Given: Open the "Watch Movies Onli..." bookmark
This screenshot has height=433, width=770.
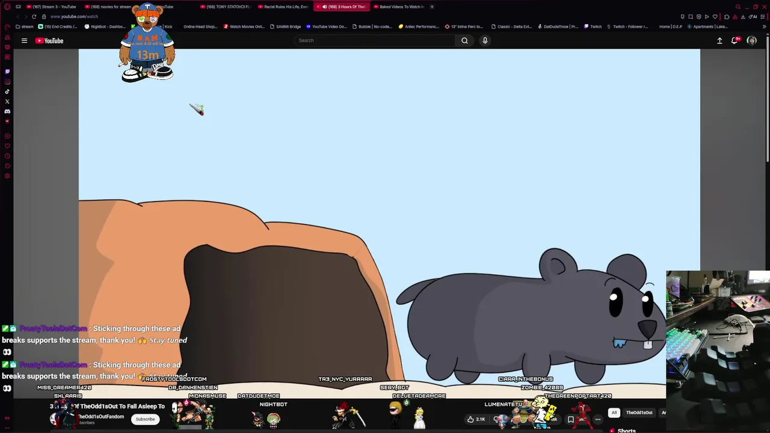Looking at the screenshot, I should pos(244,26).
